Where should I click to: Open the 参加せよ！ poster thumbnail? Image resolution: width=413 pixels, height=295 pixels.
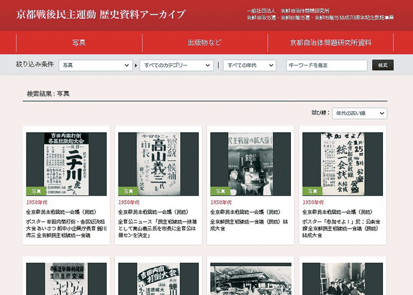click(x=342, y=164)
